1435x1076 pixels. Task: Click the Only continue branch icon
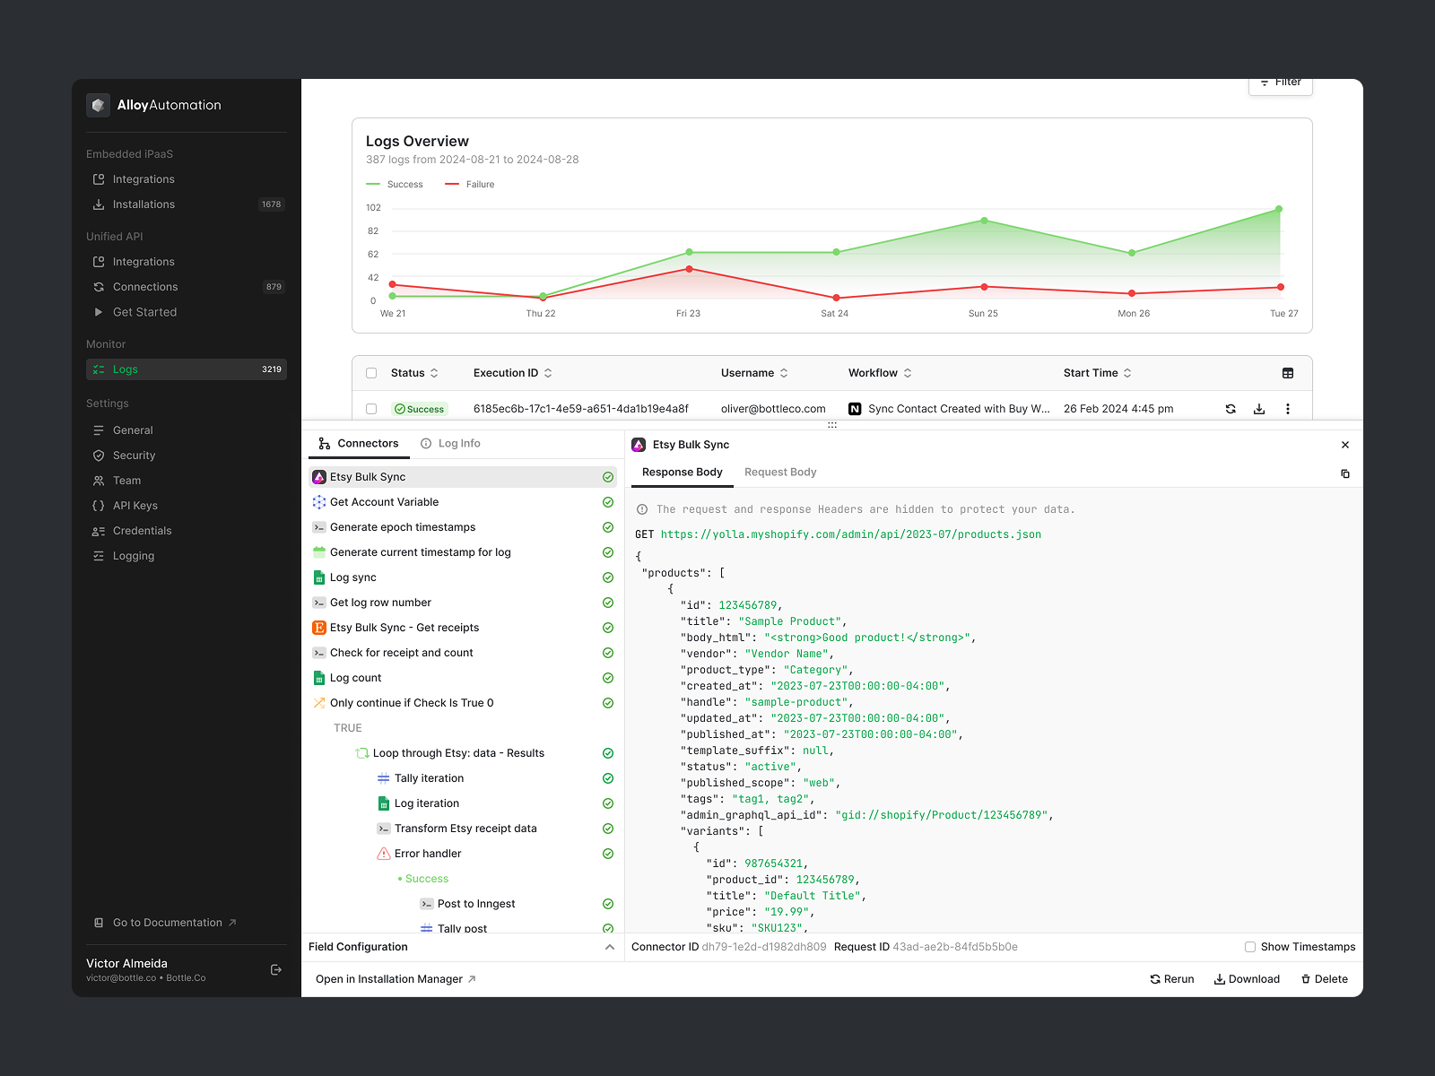click(319, 703)
